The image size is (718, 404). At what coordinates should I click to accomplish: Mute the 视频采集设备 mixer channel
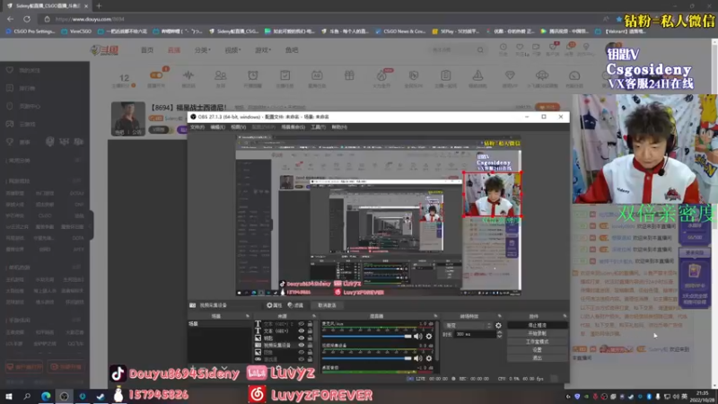(x=418, y=358)
